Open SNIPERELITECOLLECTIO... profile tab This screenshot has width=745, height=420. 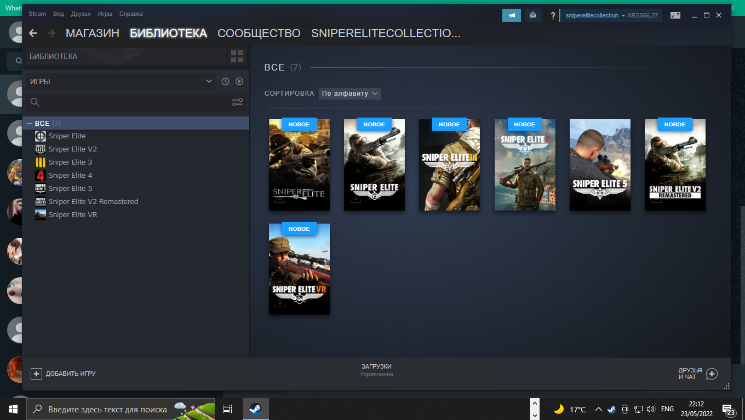tap(386, 33)
